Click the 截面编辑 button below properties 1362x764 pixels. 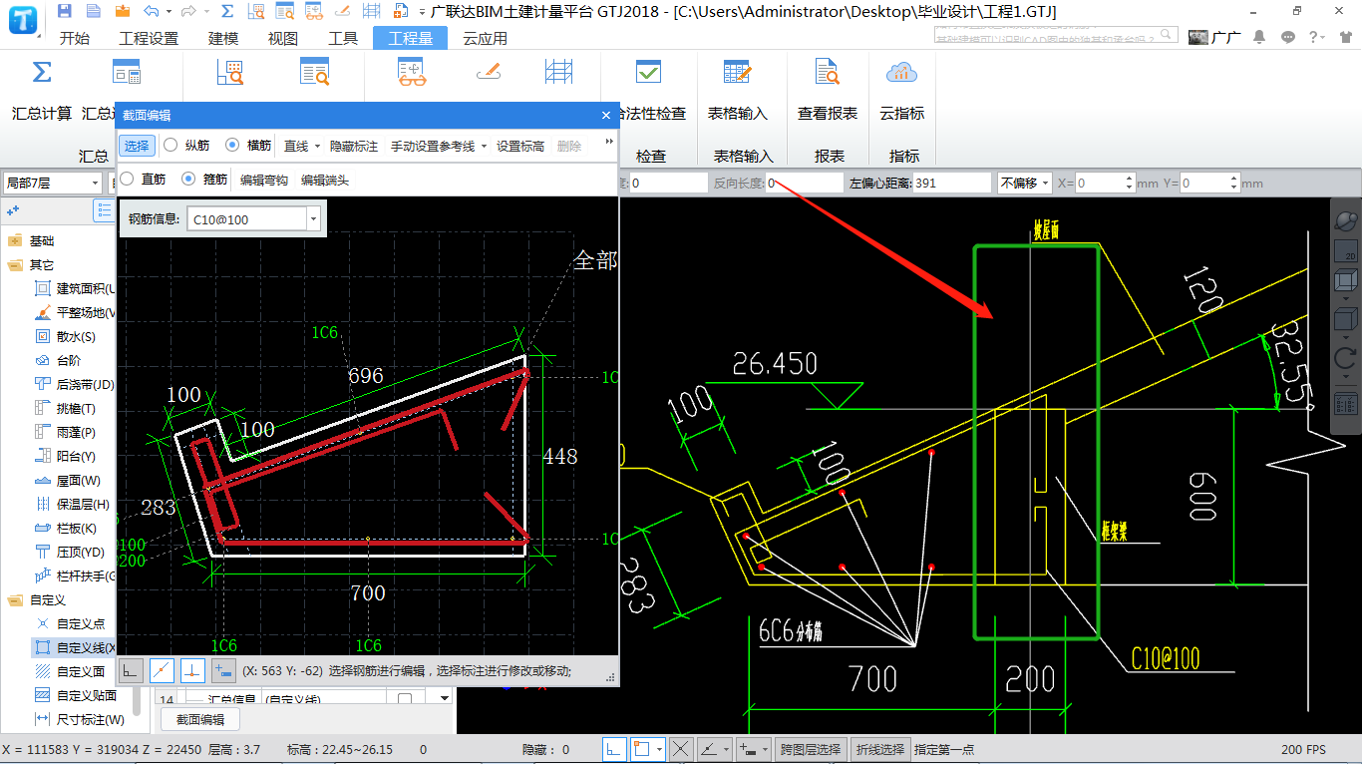pyautogui.click(x=200, y=719)
